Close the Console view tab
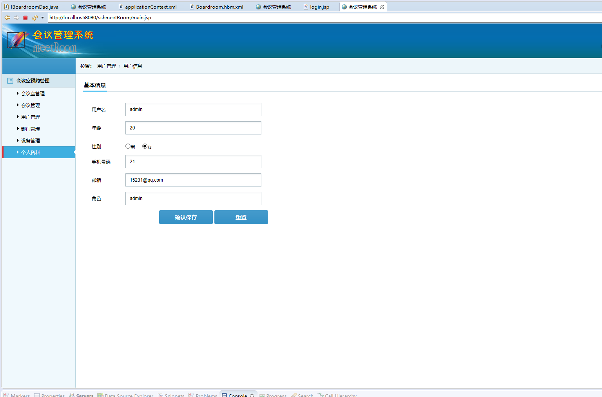 coord(252,395)
